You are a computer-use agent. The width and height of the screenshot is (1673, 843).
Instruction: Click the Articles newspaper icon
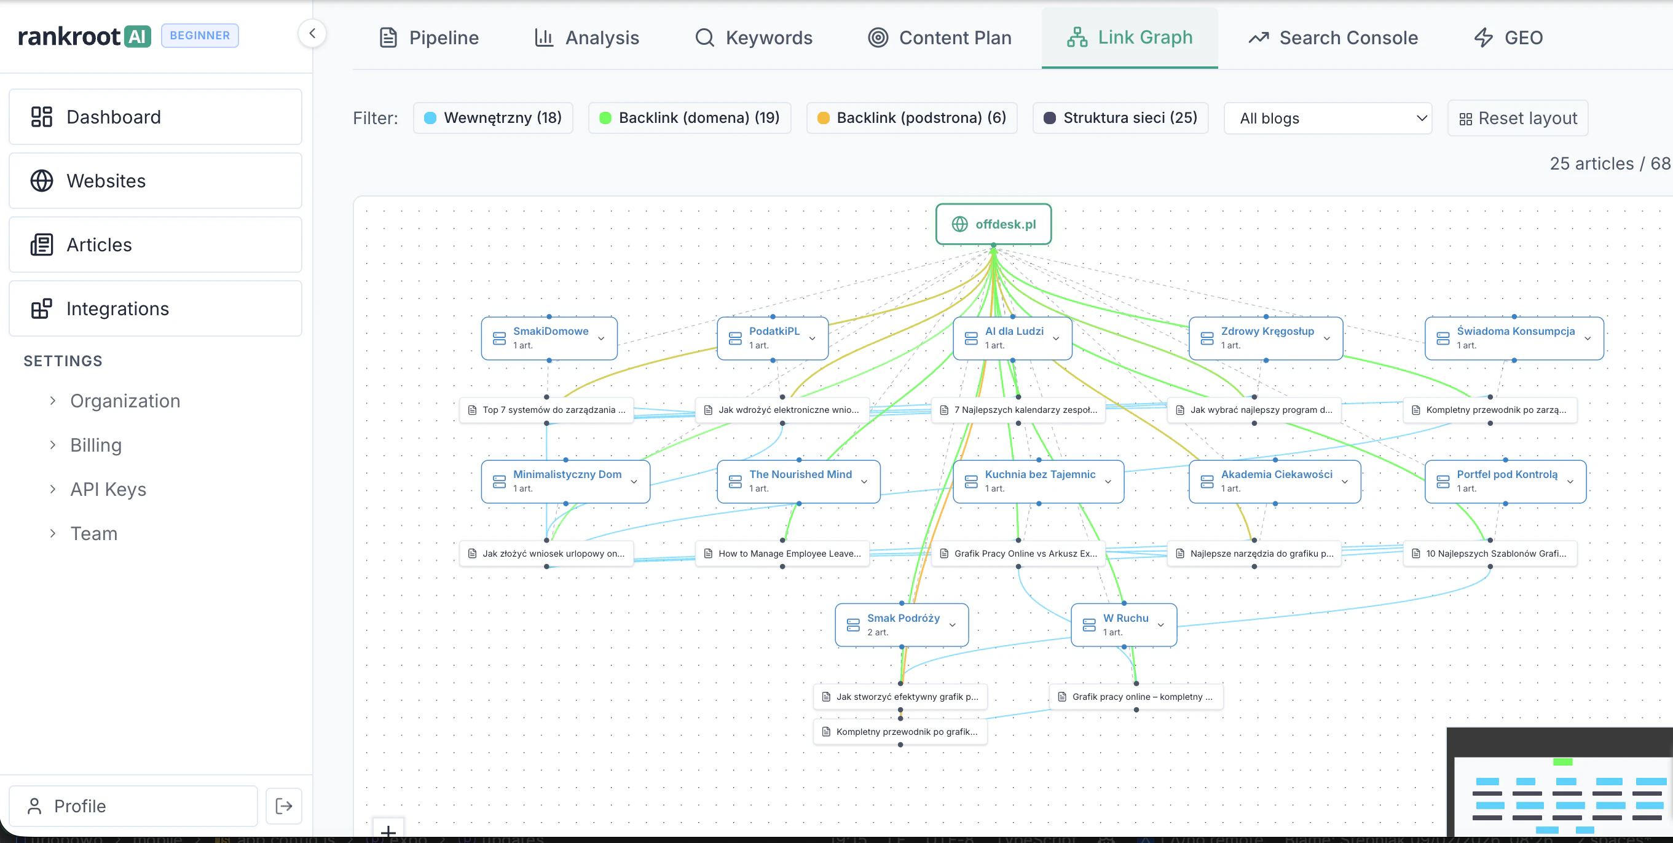click(42, 245)
